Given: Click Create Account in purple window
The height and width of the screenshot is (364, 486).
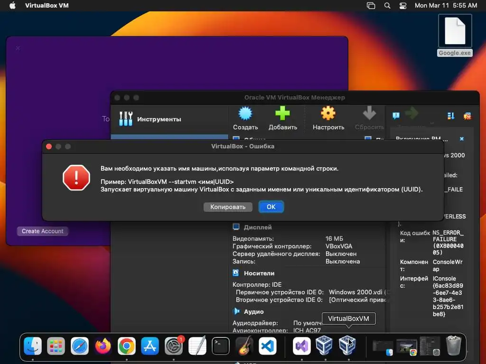Looking at the screenshot, I should [x=42, y=231].
